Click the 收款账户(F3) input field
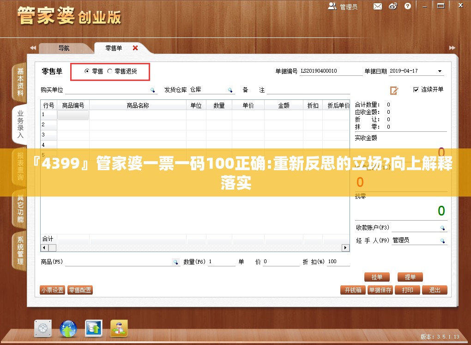 (x=419, y=228)
